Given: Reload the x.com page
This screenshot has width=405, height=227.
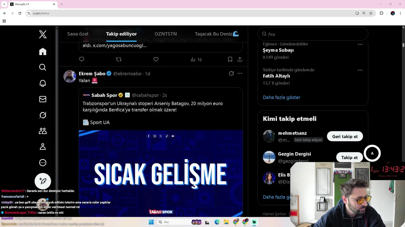Looking at the screenshot, I should (x=20, y=13).
